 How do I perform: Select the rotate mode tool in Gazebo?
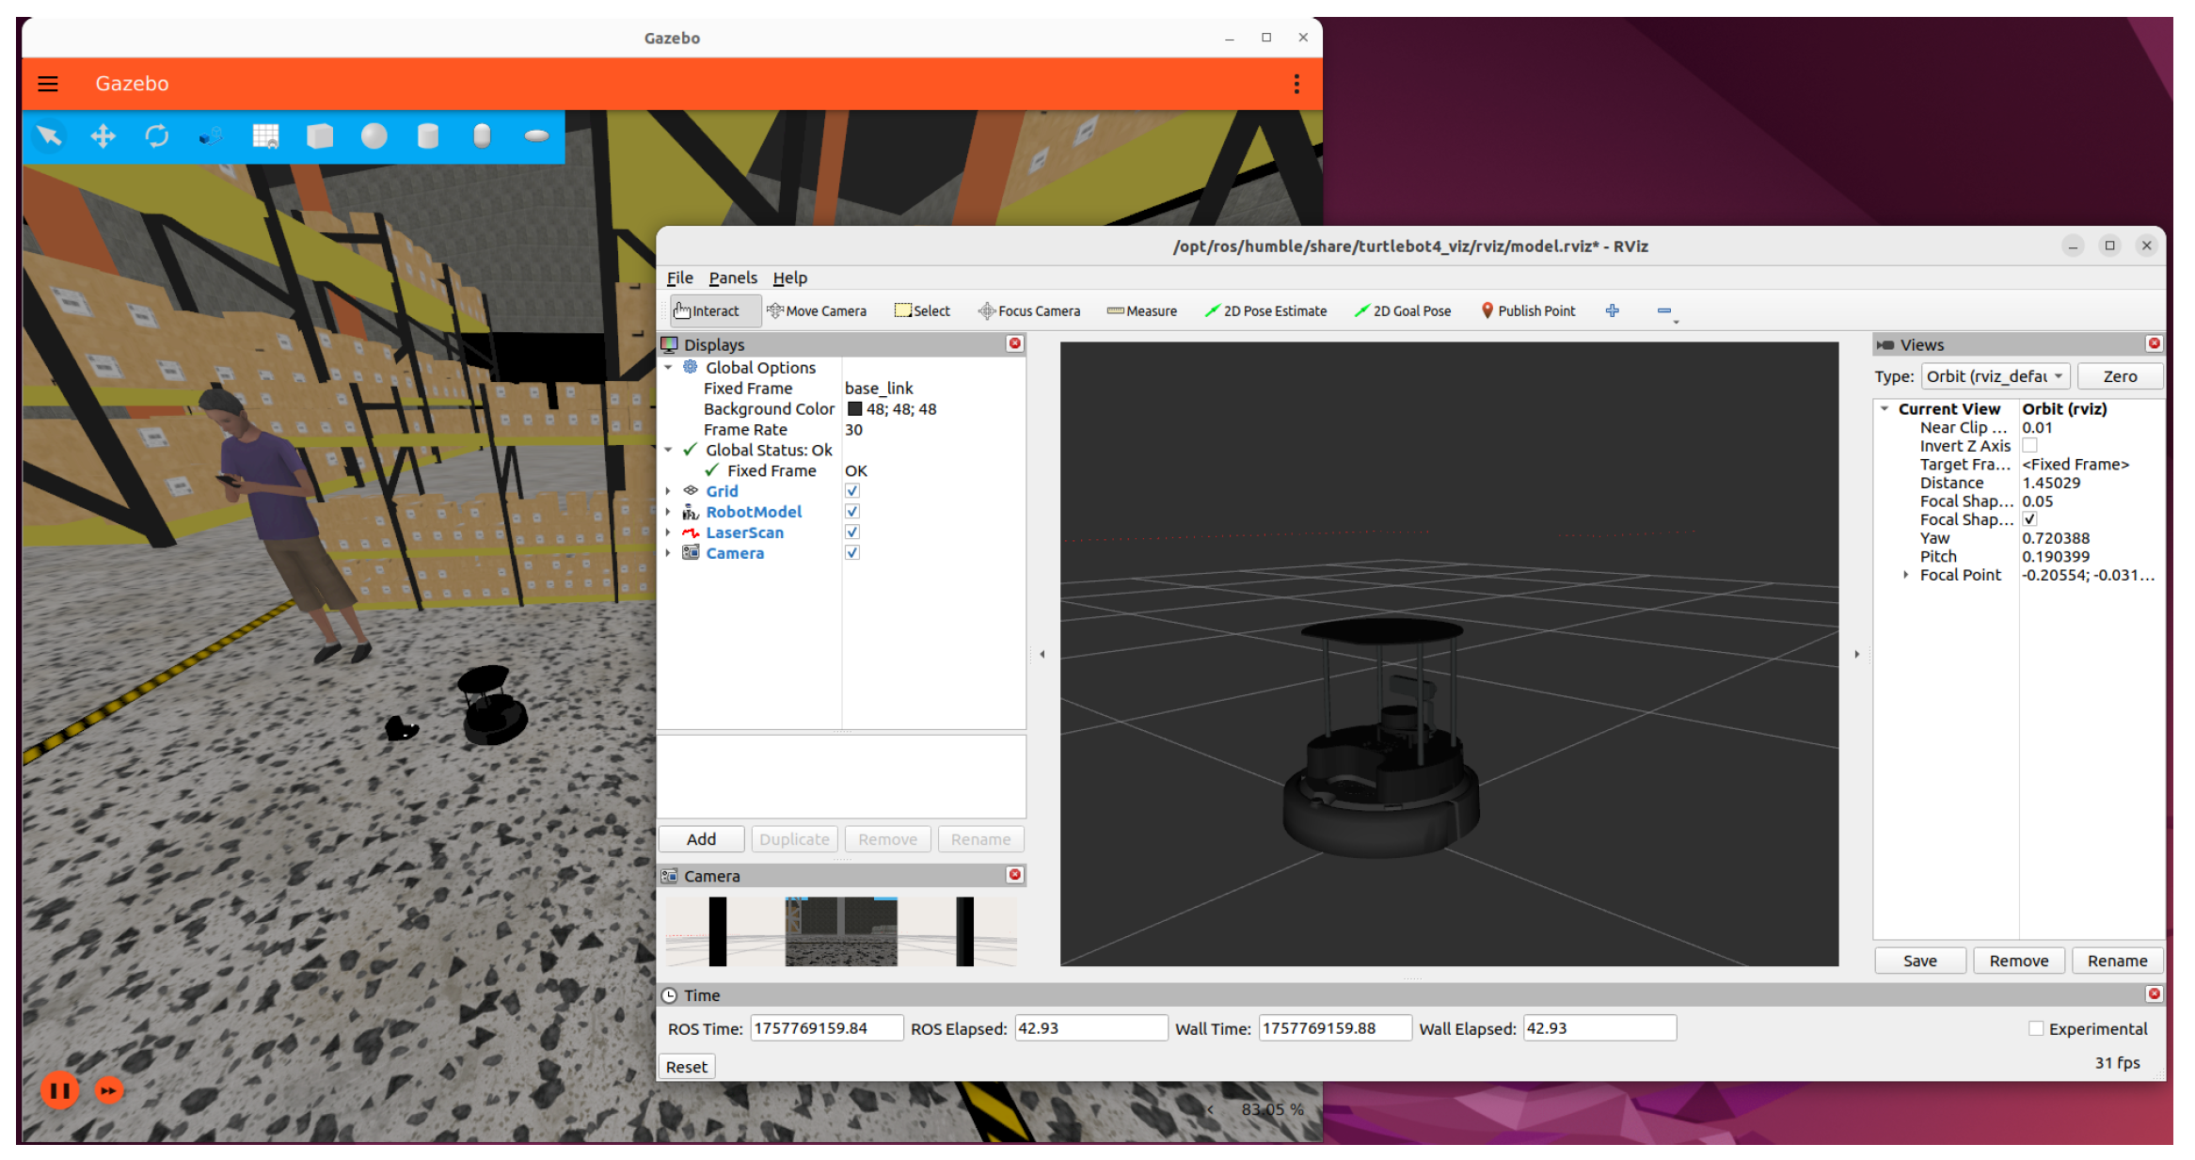[x=156, y=136]
